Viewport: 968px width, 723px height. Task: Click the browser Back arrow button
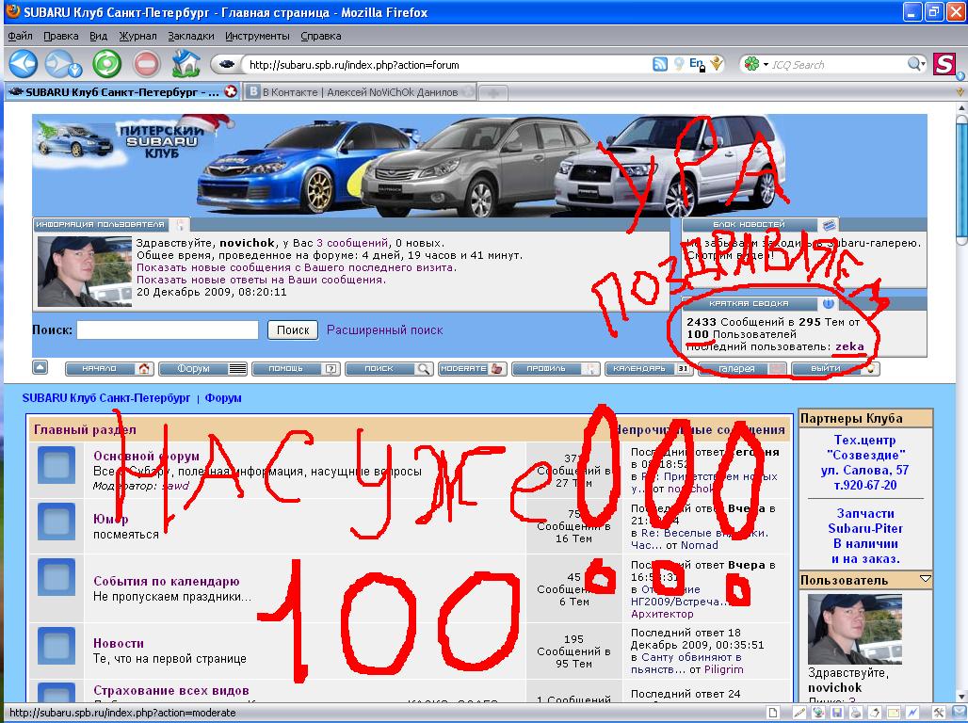(23, 64)
